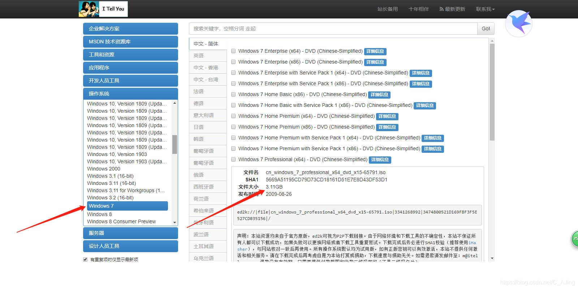578x289 pixels.
Task: Open the m@itel email link
Action: click(470, 255)
